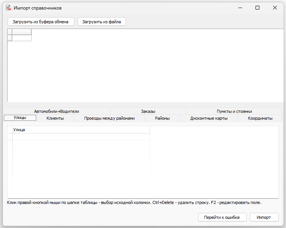Click the Перейти к ошибке button
The width and height of the screenshot is (286, 228).
[x=222, y=217]
